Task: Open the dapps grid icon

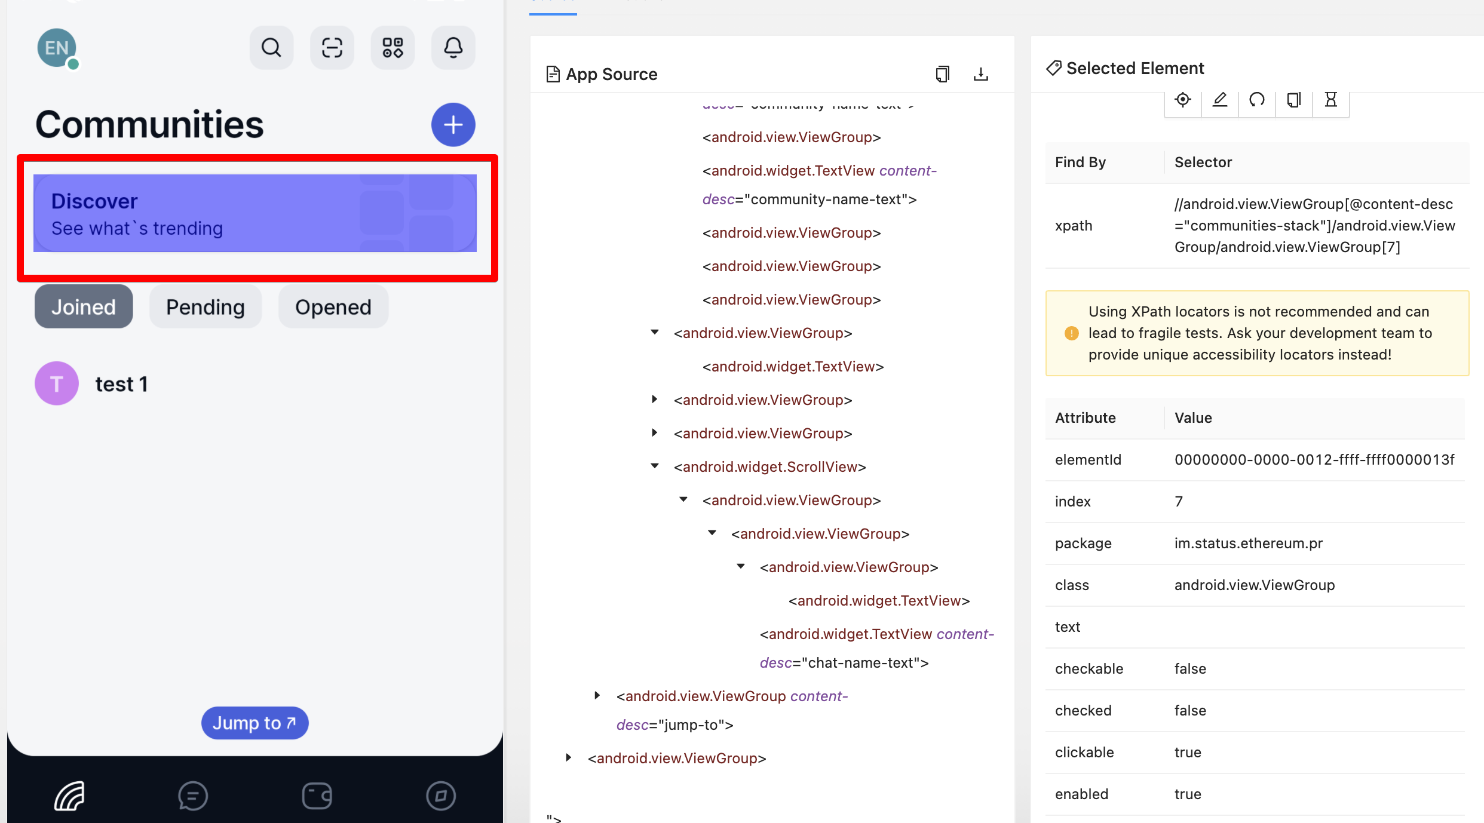Action: (393, 48)
